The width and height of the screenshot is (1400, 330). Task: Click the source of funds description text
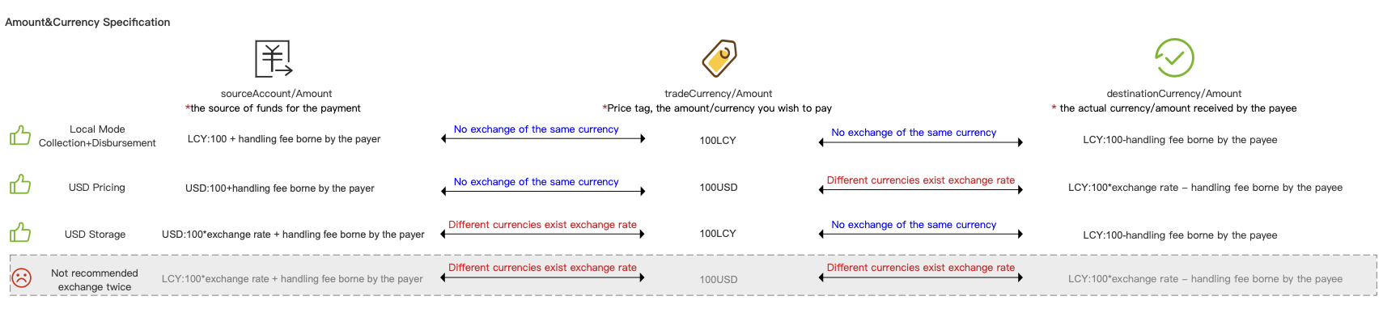274,108
